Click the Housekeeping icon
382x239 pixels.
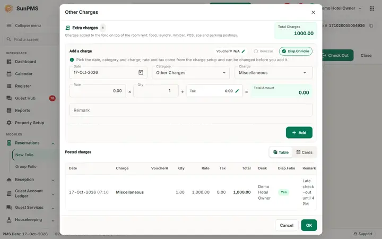click(x=9, y=219)
